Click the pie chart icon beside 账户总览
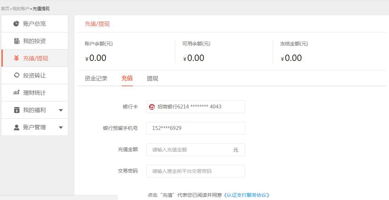 click(x=16, y=24)
